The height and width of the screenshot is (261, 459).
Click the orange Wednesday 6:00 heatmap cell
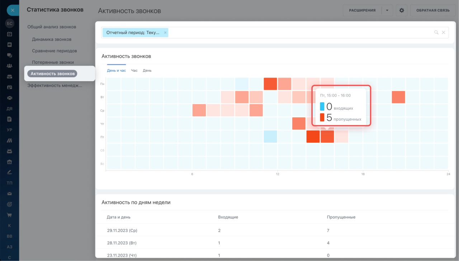(199, 110)
